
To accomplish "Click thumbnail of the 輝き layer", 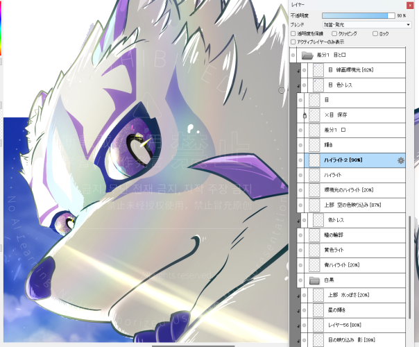I will [x=314, y=145].
